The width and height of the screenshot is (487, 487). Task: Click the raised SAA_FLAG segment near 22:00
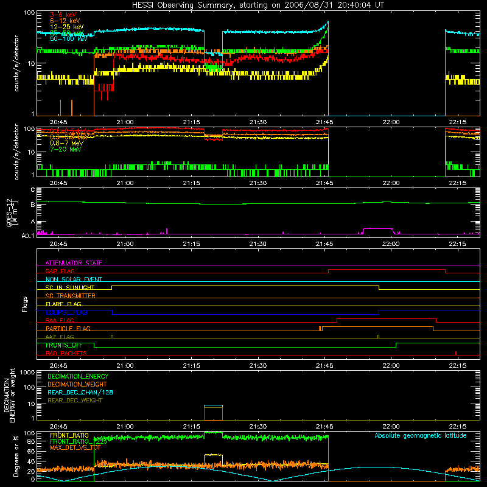[387, 319]
